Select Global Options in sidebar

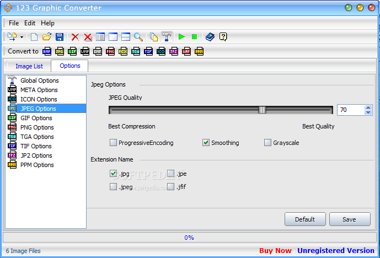tap(40, 80)
